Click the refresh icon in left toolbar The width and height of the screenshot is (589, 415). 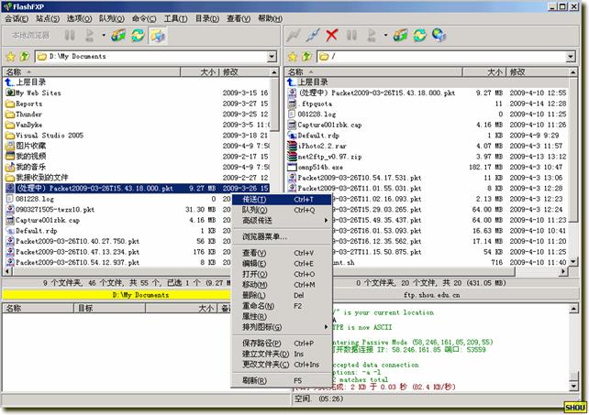click(x=138, y=36)
